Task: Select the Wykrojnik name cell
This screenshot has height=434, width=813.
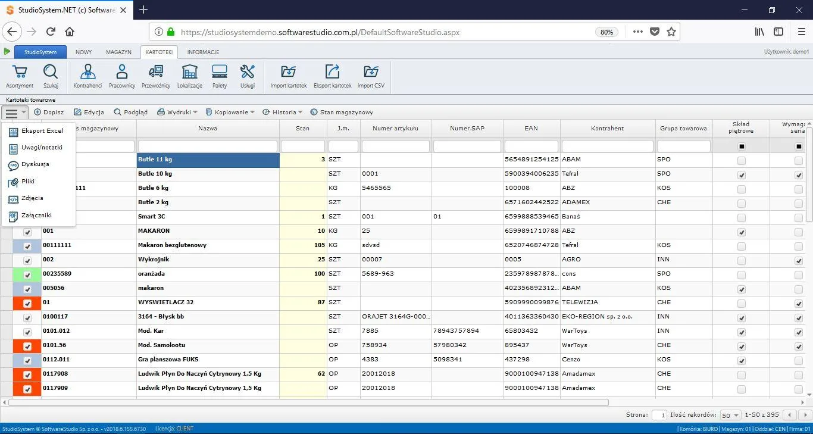Action: click(208, 260)
